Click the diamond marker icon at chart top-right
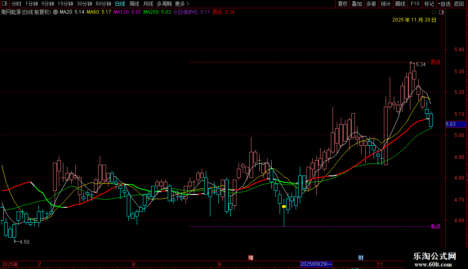 pyautogui.click(x=434, y=12)
